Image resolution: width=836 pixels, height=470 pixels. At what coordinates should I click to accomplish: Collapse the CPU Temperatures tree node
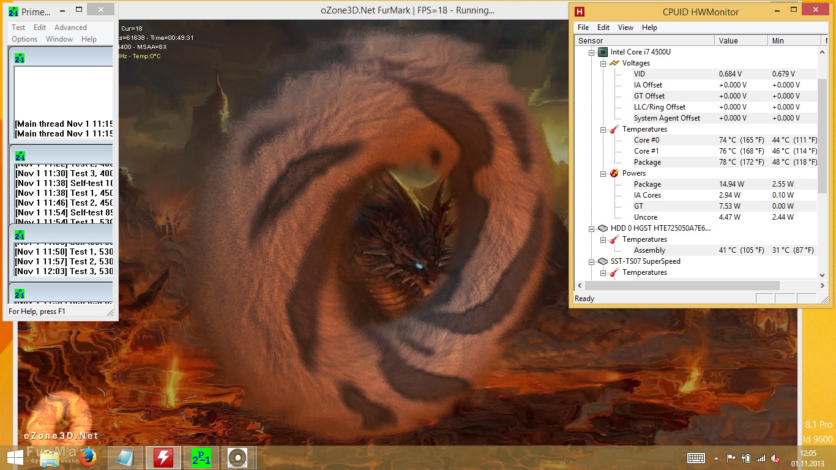pyautogui.click(x=603, y=129)
